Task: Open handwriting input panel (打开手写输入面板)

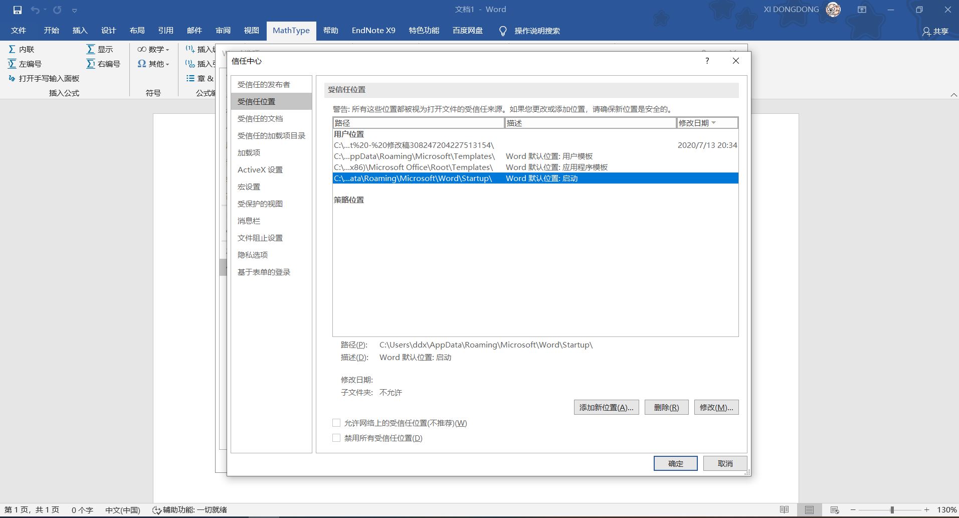Action: 44,78
